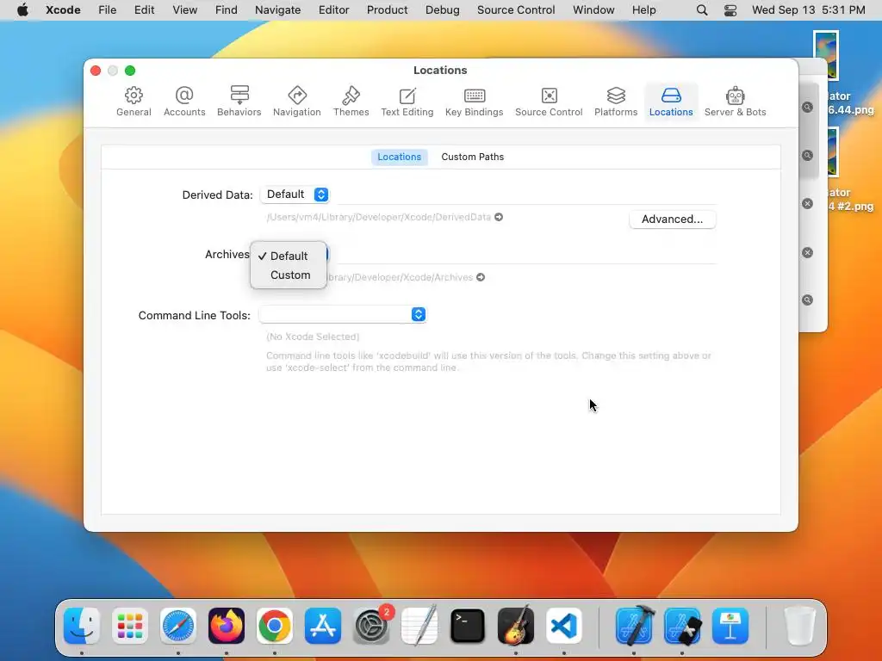Open the Find menu
The height and width of the screenshot is (661, 882).
pyautogui.click(x=227, y=10)
